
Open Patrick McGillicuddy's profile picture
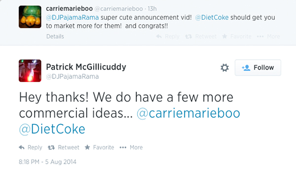coord(30,71)
